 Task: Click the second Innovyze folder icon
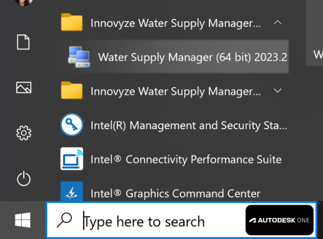[72, 91]
